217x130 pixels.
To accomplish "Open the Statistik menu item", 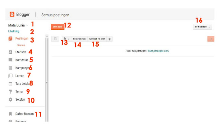I will click(x=21, y=52).
